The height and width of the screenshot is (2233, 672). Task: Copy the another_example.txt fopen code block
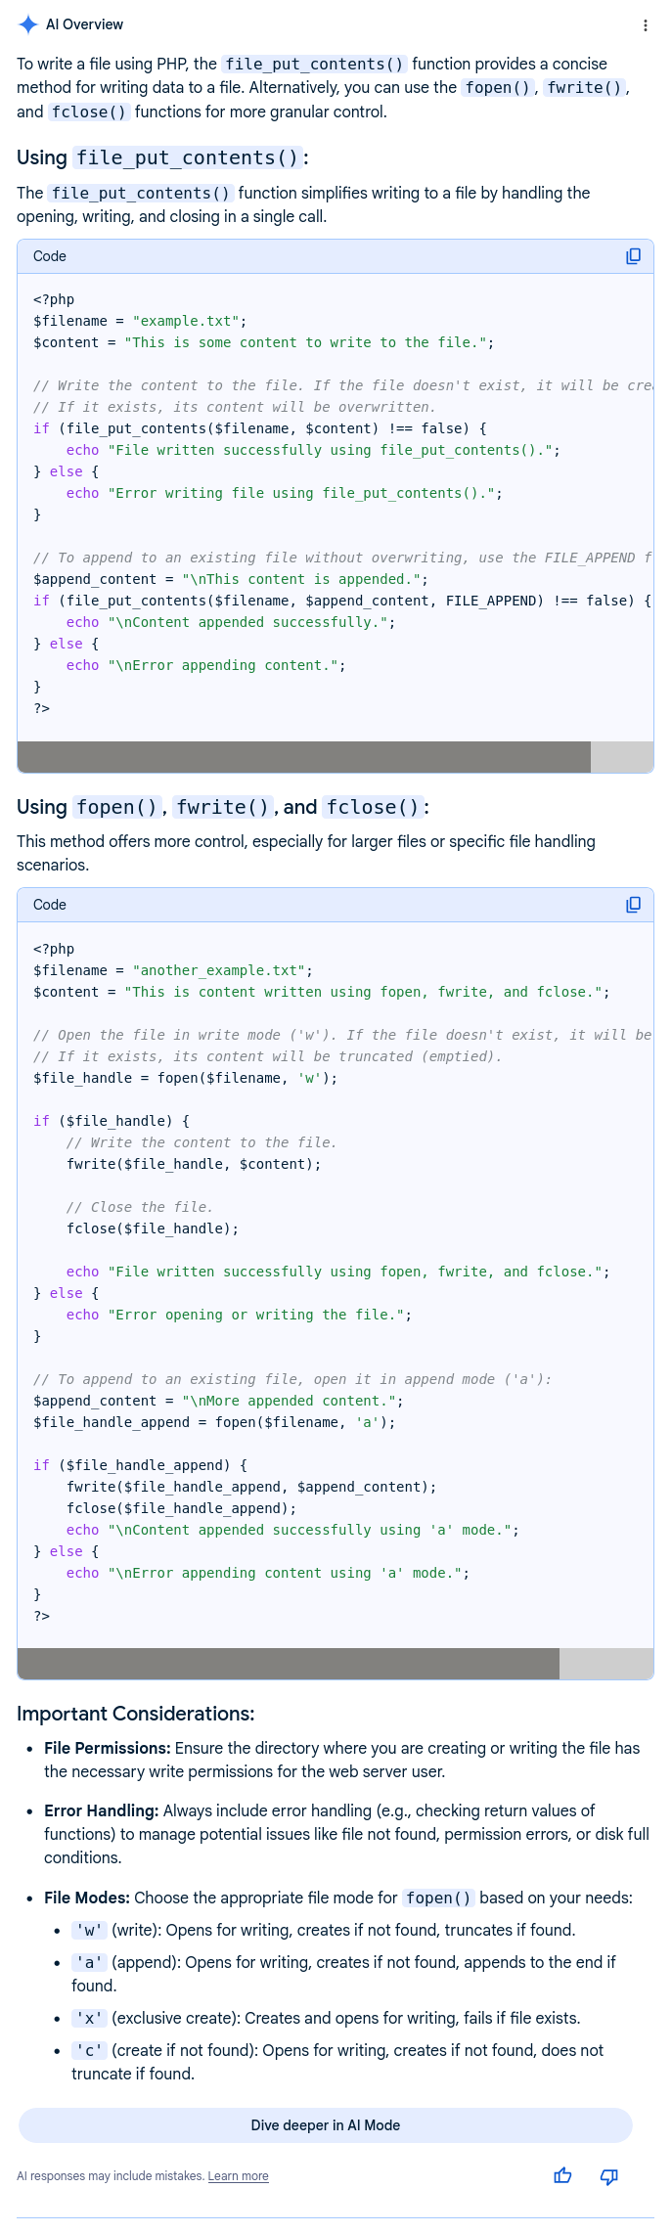click(x=633, y=905)
